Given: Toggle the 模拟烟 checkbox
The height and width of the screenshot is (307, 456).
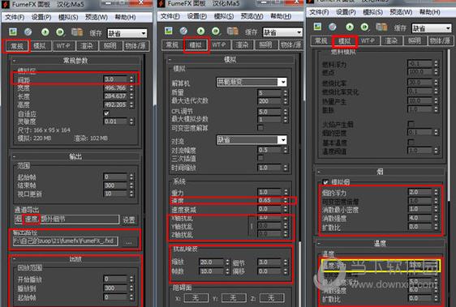Looking at the screenshot, I should 325,182.
